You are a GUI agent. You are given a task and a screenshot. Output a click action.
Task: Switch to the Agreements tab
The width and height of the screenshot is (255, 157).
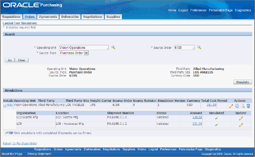coord(48,17)
